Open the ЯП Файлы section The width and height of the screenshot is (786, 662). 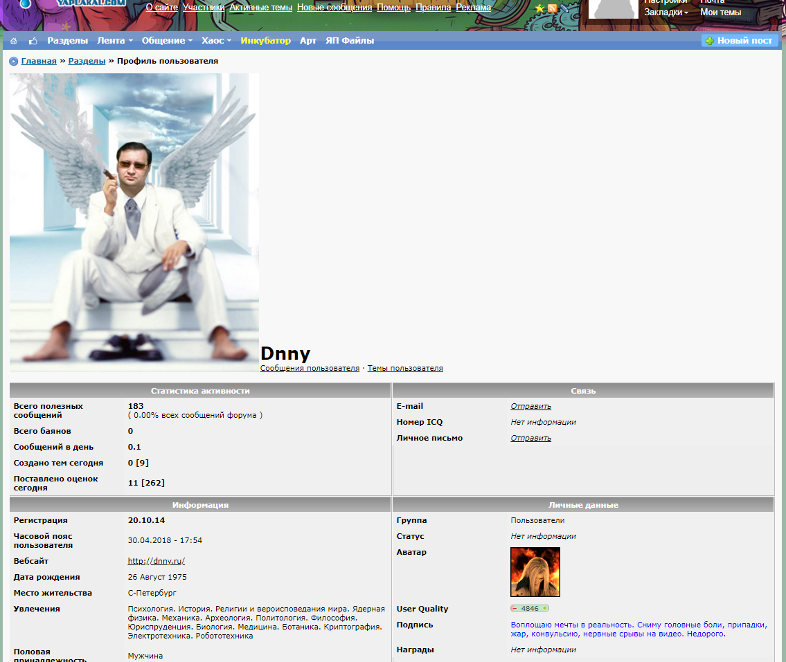(x=350, y=41)
